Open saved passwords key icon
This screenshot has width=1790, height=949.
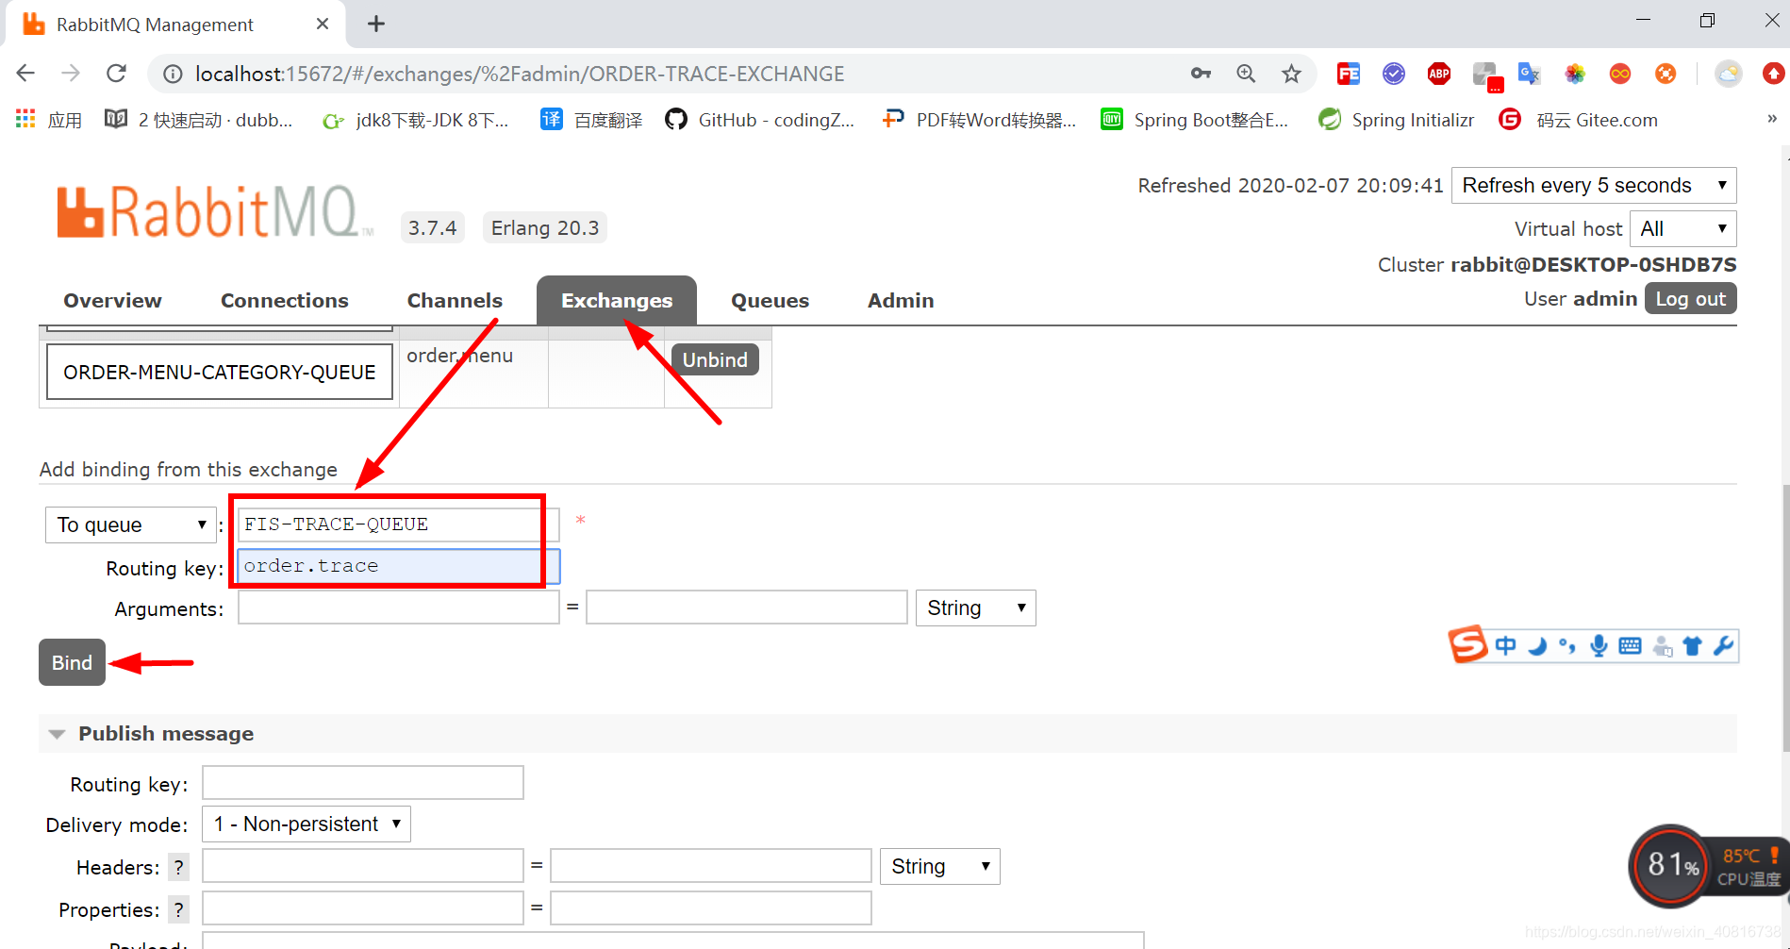point(1201,74)
